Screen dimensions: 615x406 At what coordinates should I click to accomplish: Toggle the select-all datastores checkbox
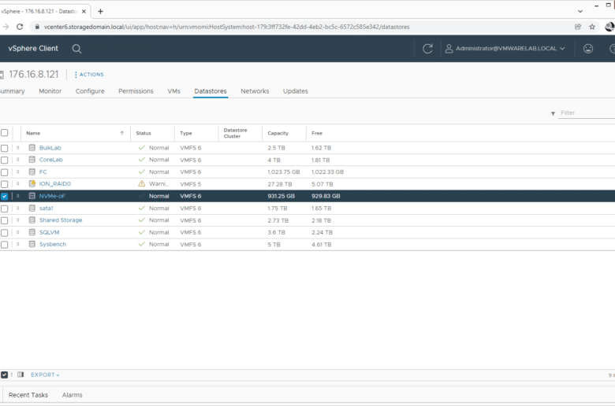[4, 133]
